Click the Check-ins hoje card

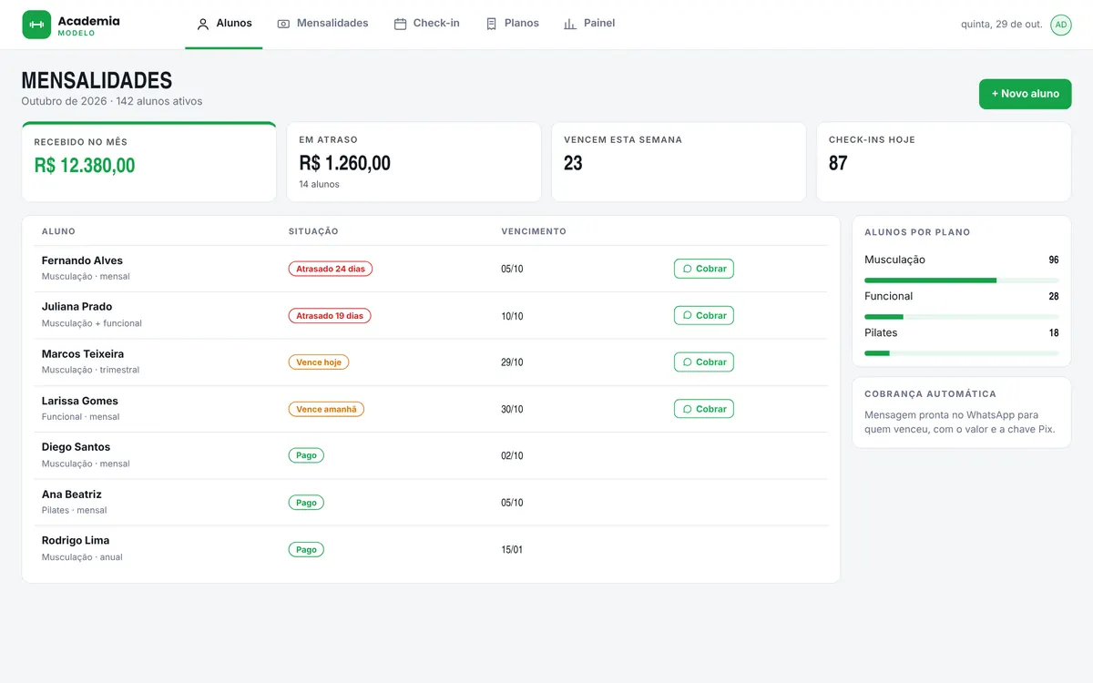(x=945, y=162)
